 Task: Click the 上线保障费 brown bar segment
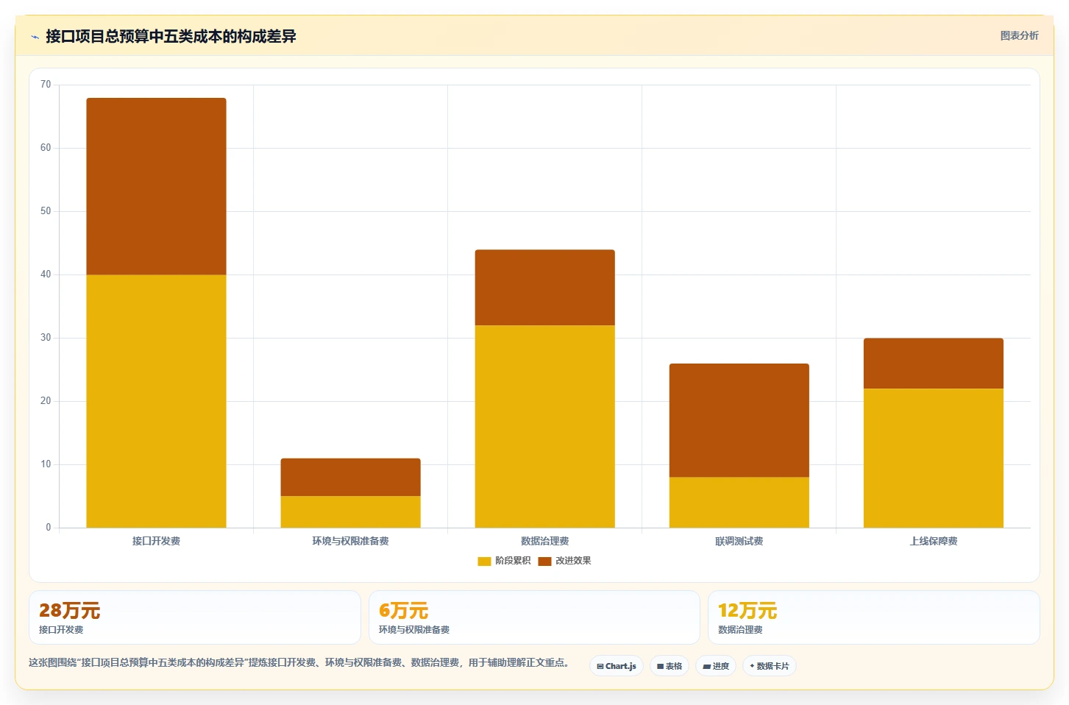pos(933,363)
